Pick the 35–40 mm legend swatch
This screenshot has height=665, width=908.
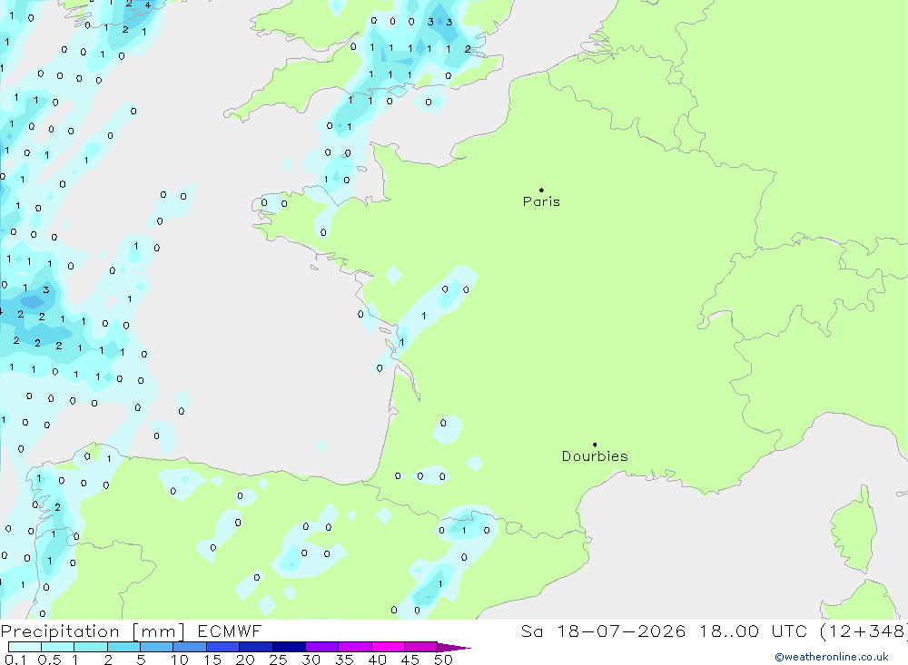click(355, 647)
